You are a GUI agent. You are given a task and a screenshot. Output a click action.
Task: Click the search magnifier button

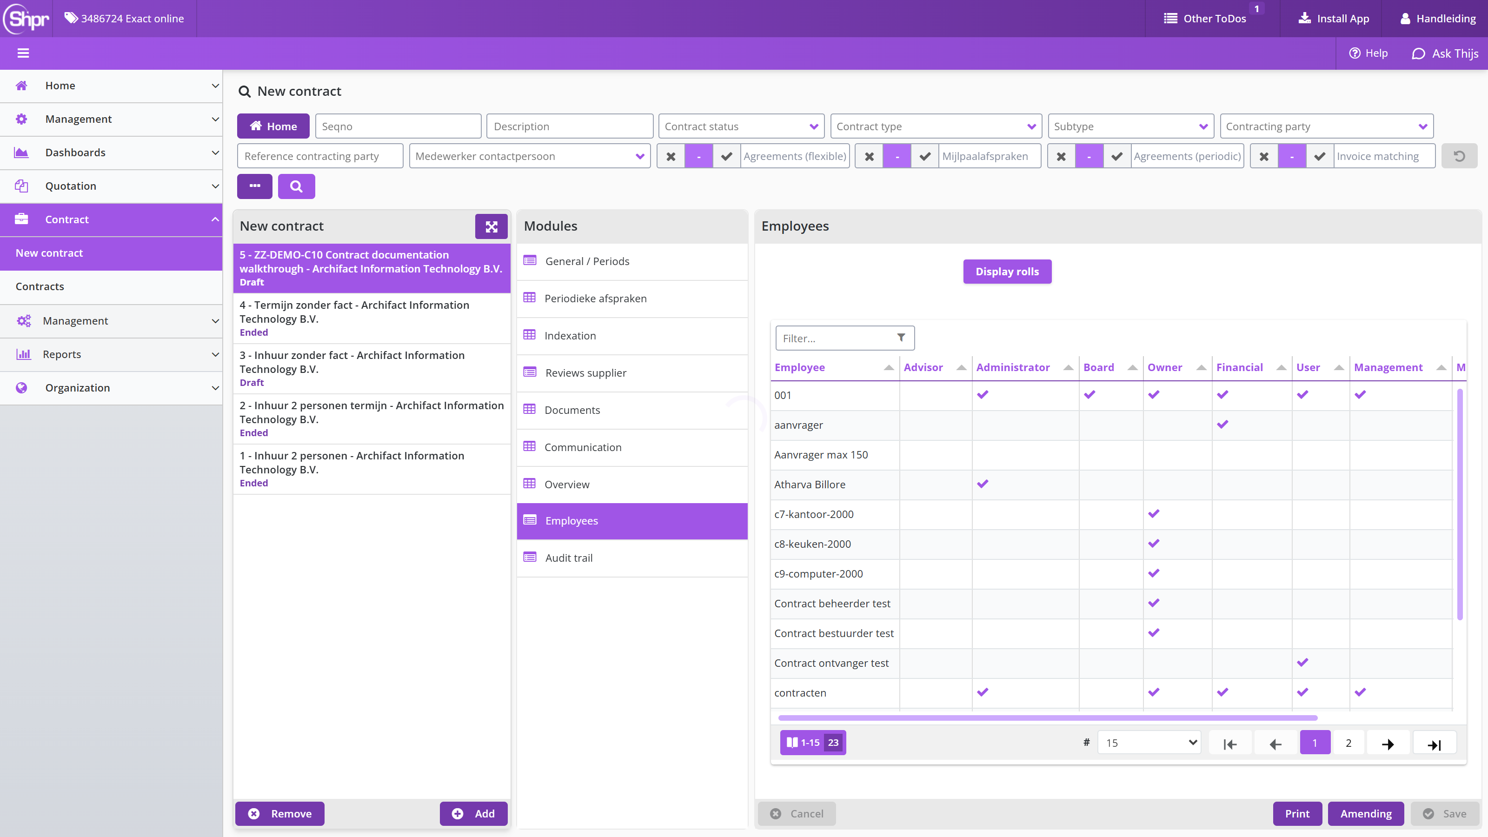[296, 186]
